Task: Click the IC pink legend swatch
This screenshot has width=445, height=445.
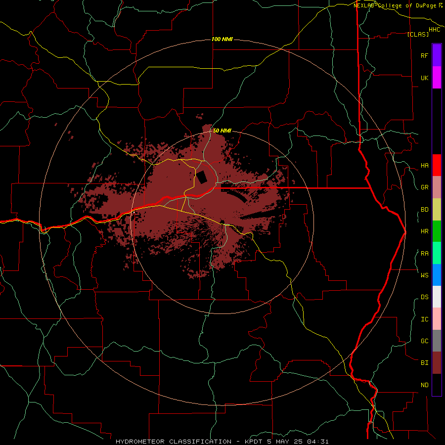Action: [437, 319]
